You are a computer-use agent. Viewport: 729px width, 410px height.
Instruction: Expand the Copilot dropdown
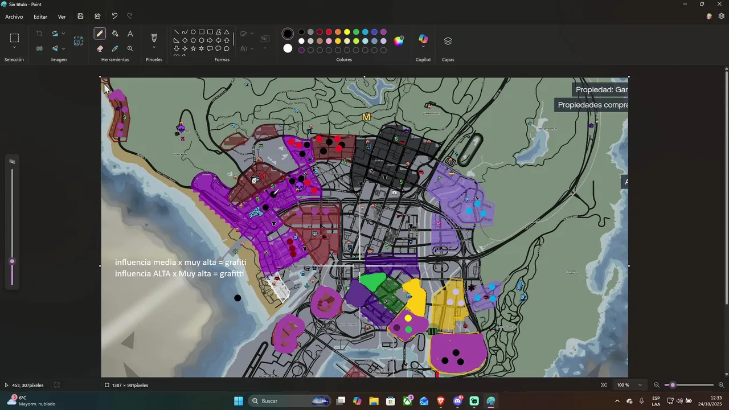coord(423,47)
